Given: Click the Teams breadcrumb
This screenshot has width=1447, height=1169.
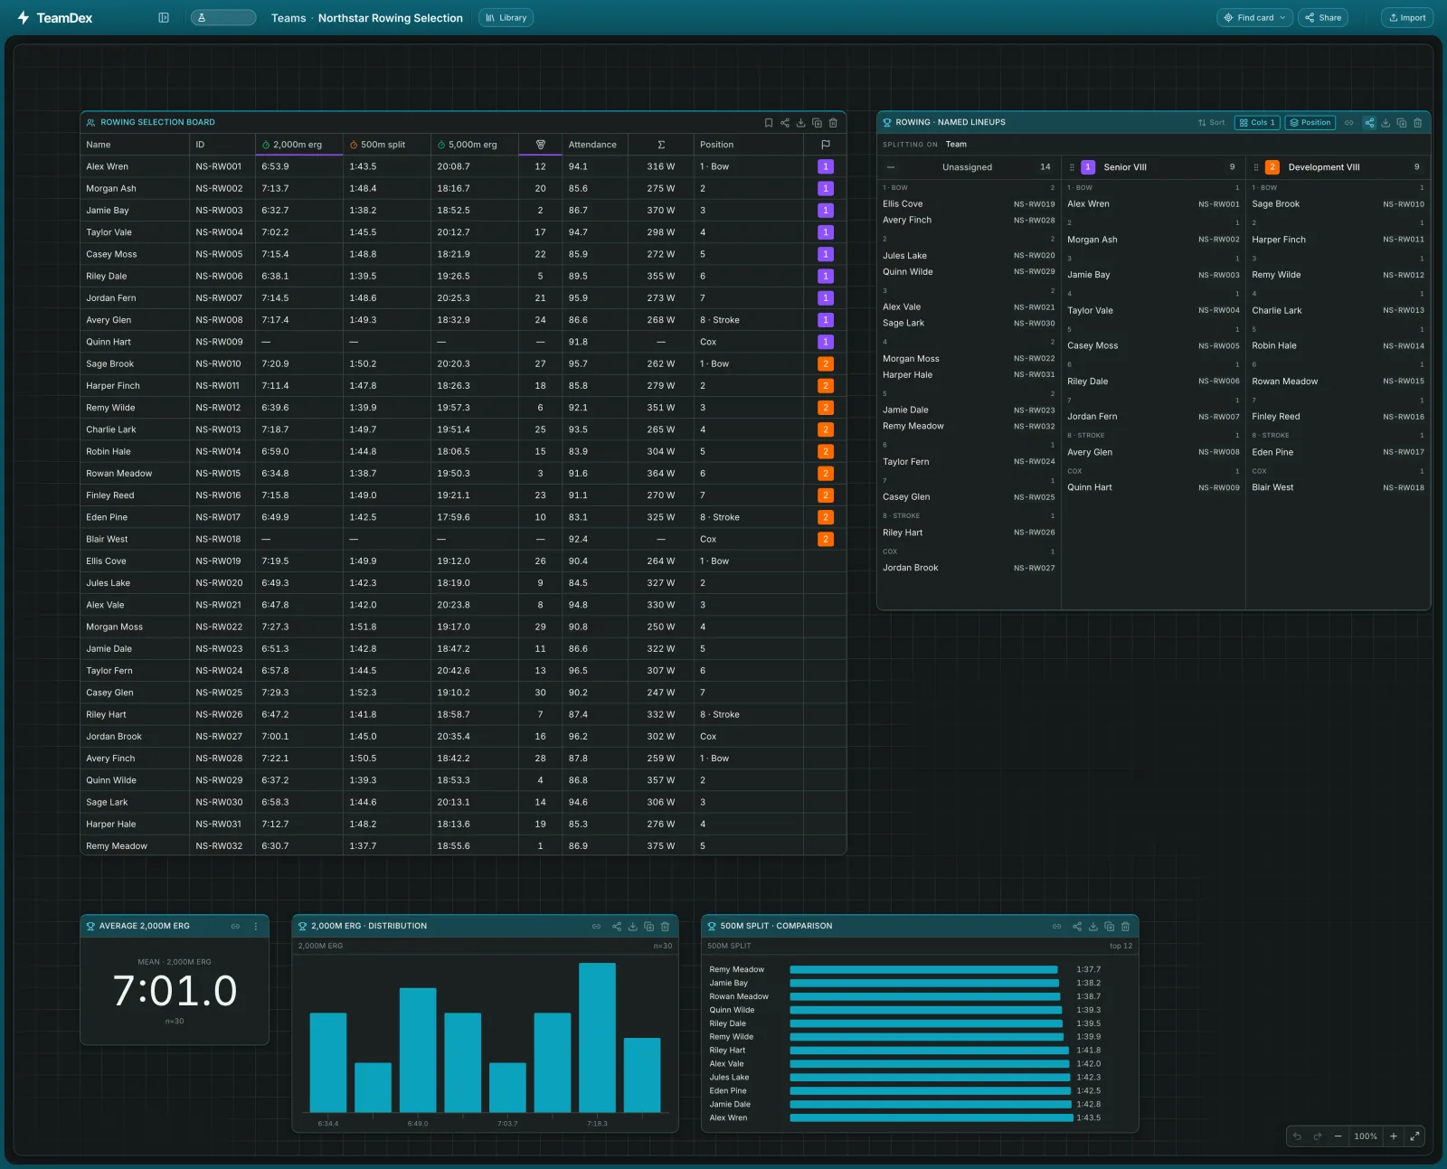Looking at the screenshot, I should (288, 18).
